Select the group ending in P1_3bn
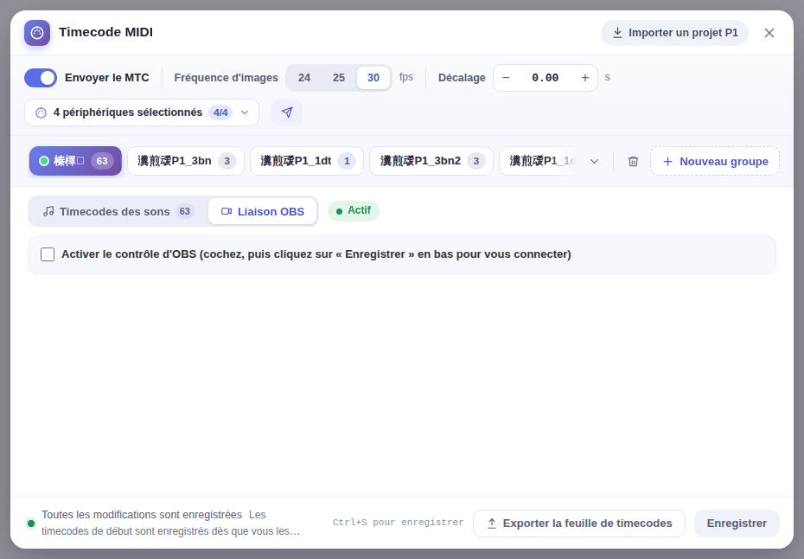 (186, 161)
